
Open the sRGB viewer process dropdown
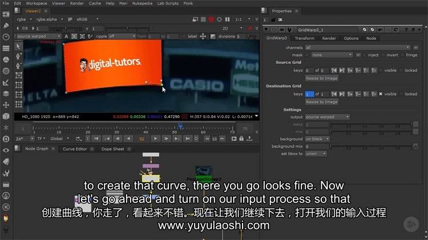(87, 19)
